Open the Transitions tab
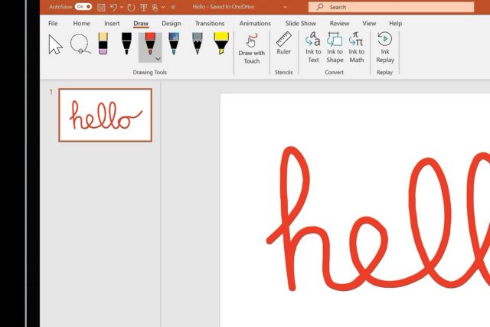 click(x=210, y=24)
